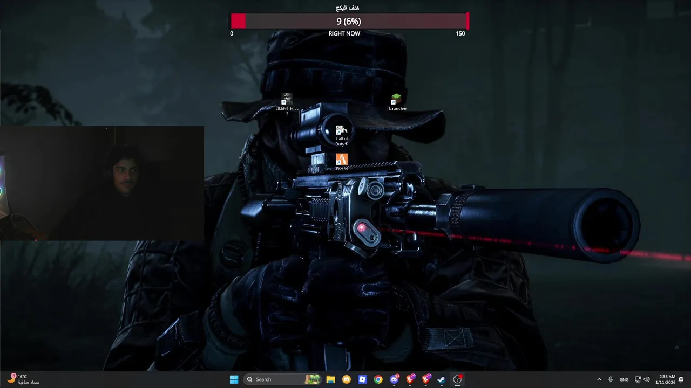Click the microphone tray icon
Screen dimensions: 691x388
(611, 379)
